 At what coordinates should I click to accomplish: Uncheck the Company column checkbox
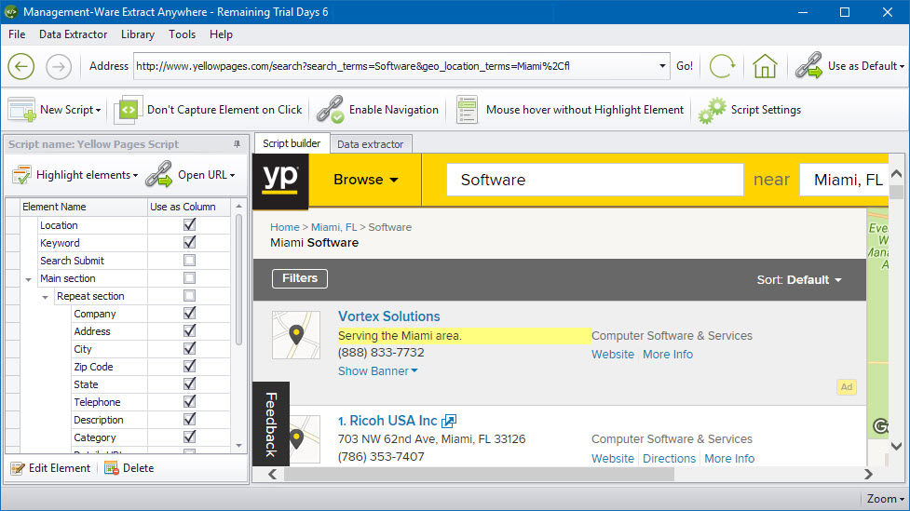coord(189,314)
